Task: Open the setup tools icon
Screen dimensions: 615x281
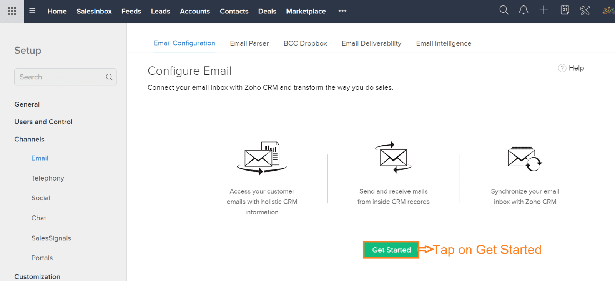Action: 585,10
